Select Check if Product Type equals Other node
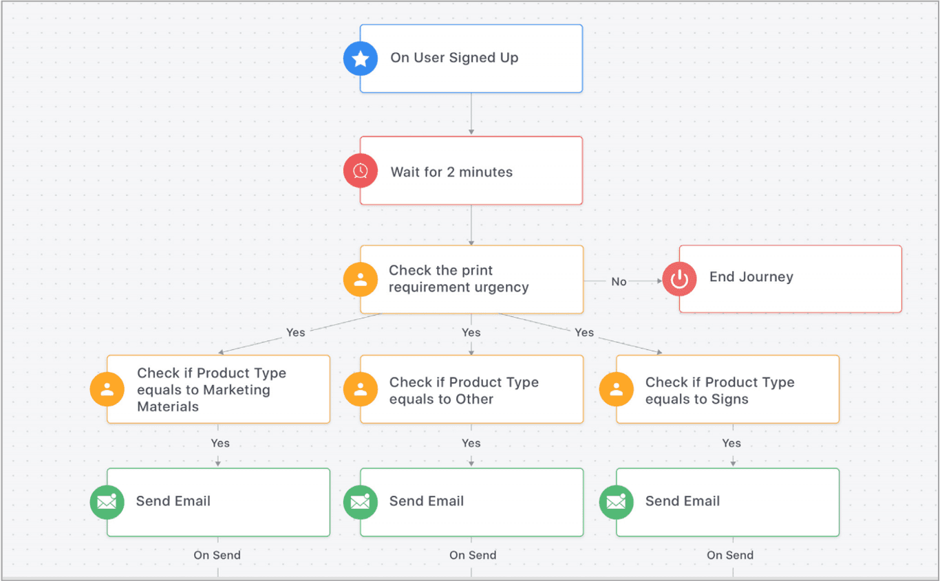This screenshot has width=940, height=581. pyautogui.click(x=471, y=388)
